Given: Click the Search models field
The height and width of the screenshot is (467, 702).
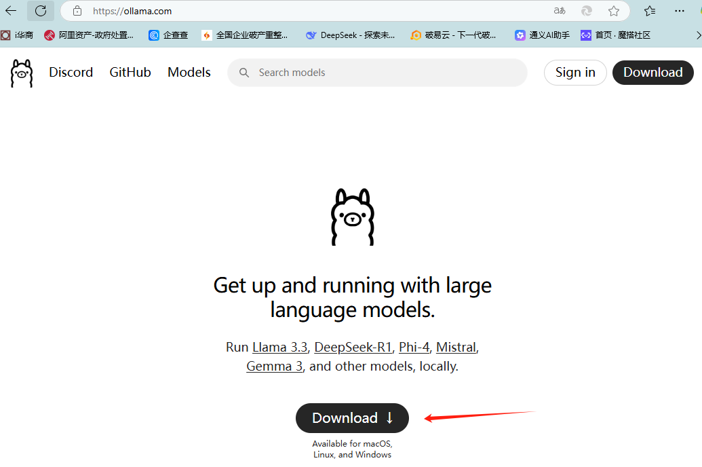Looking at the screenshot, I should [x=377, y=73].
